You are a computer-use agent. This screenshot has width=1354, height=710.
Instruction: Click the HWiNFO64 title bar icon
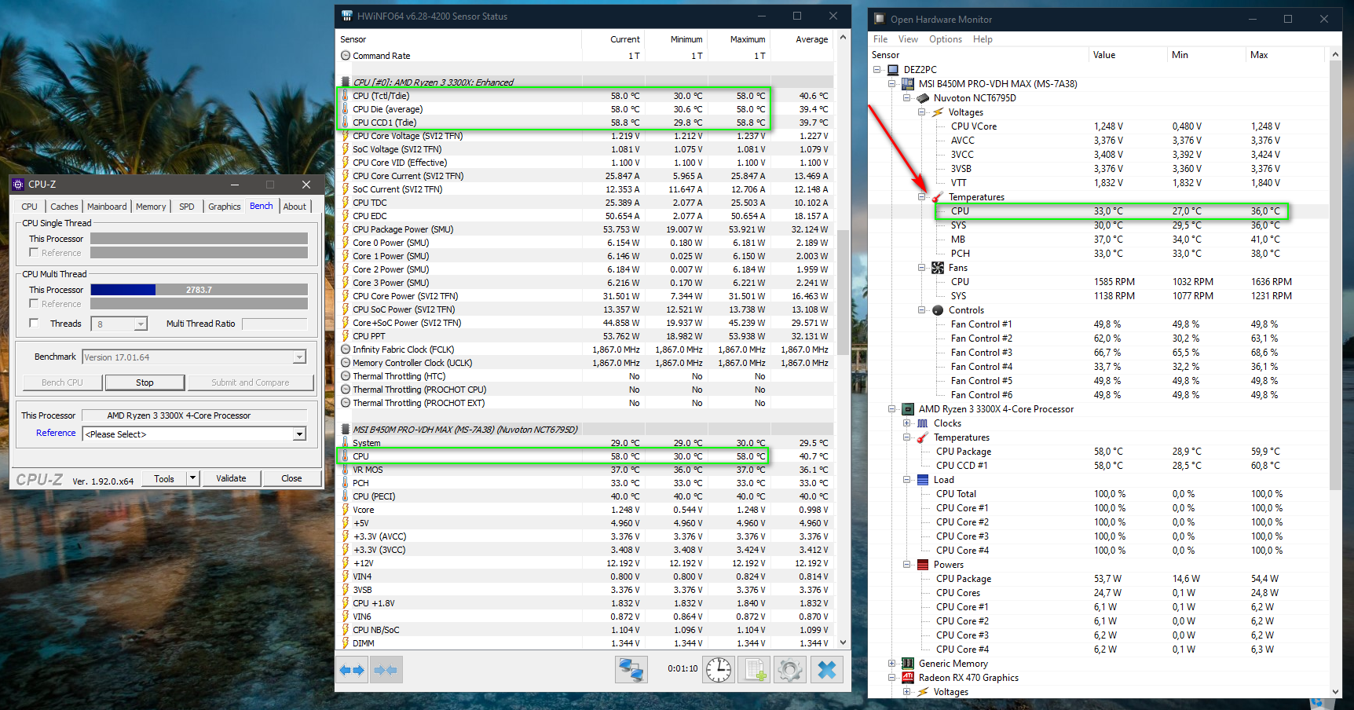point(347,16)
